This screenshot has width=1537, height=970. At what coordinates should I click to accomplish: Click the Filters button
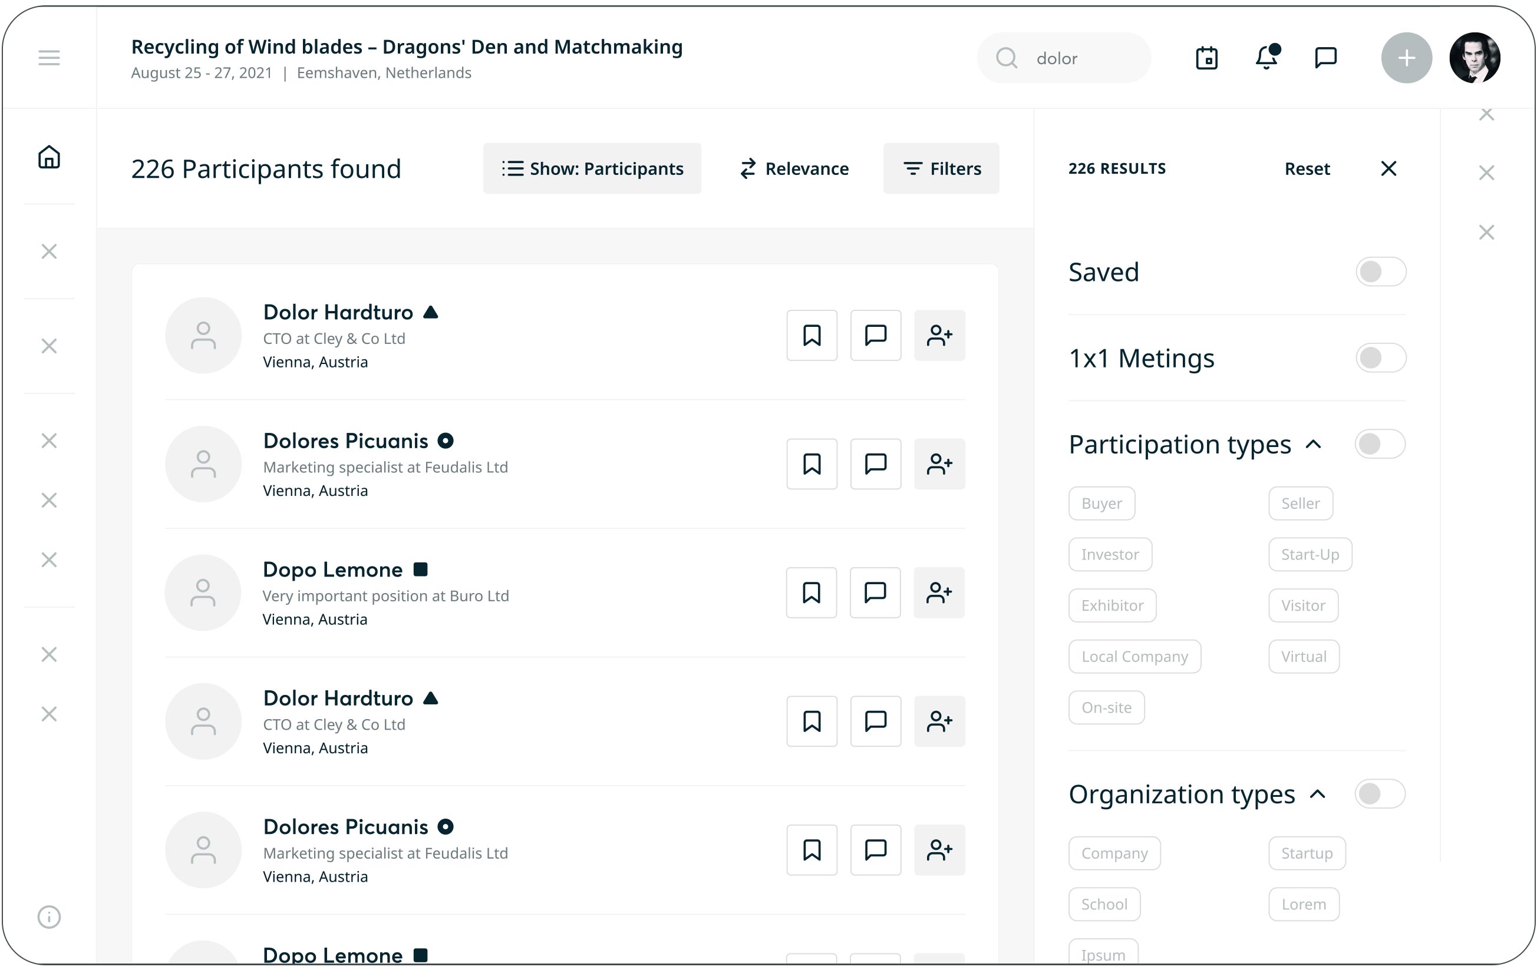click(x=941, y=169)
